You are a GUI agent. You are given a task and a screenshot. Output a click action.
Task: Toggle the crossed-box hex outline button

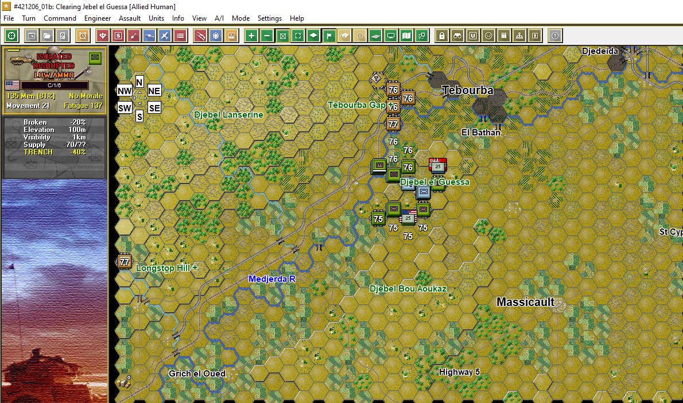(283, 36)
